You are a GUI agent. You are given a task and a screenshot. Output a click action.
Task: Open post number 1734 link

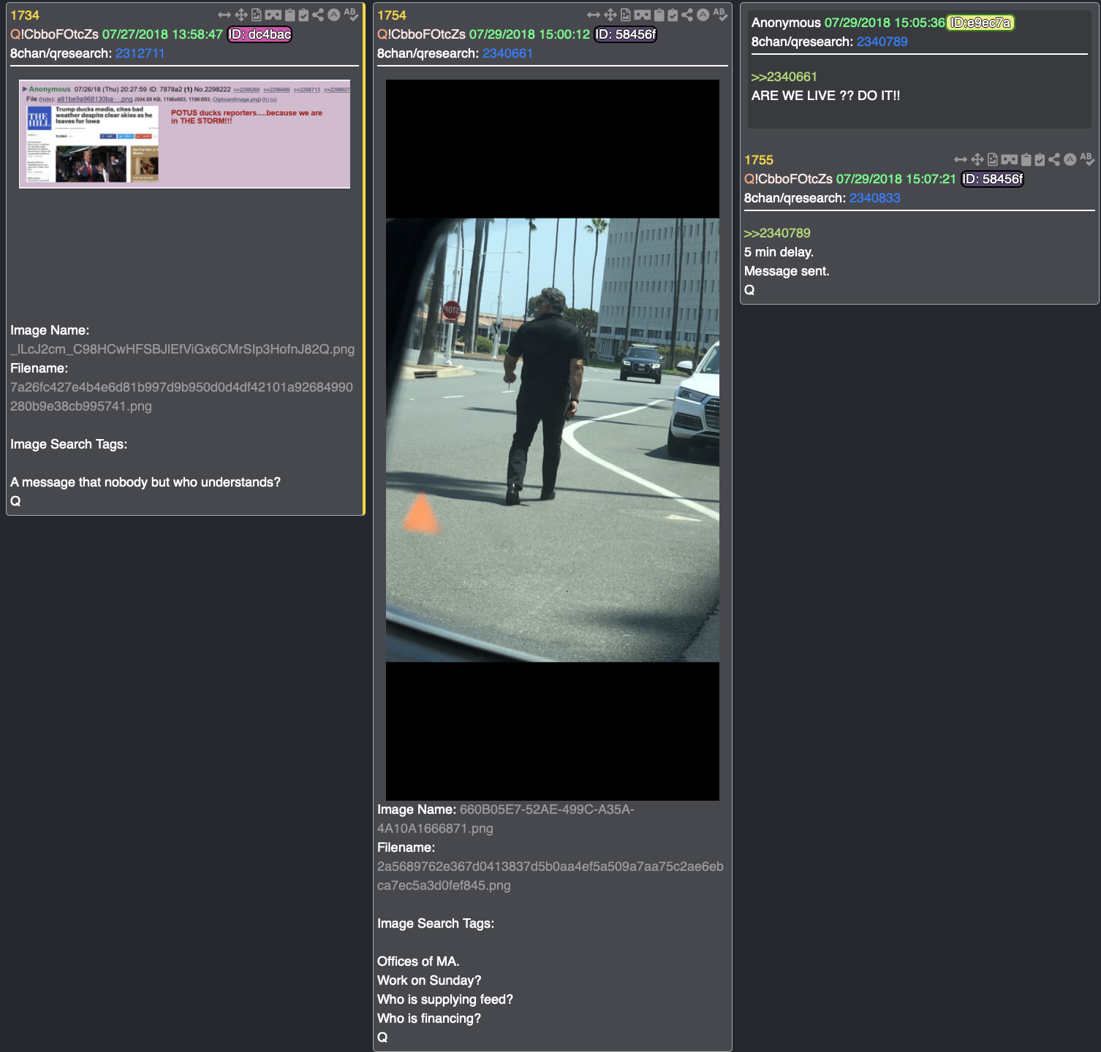(x=25, y=15)
